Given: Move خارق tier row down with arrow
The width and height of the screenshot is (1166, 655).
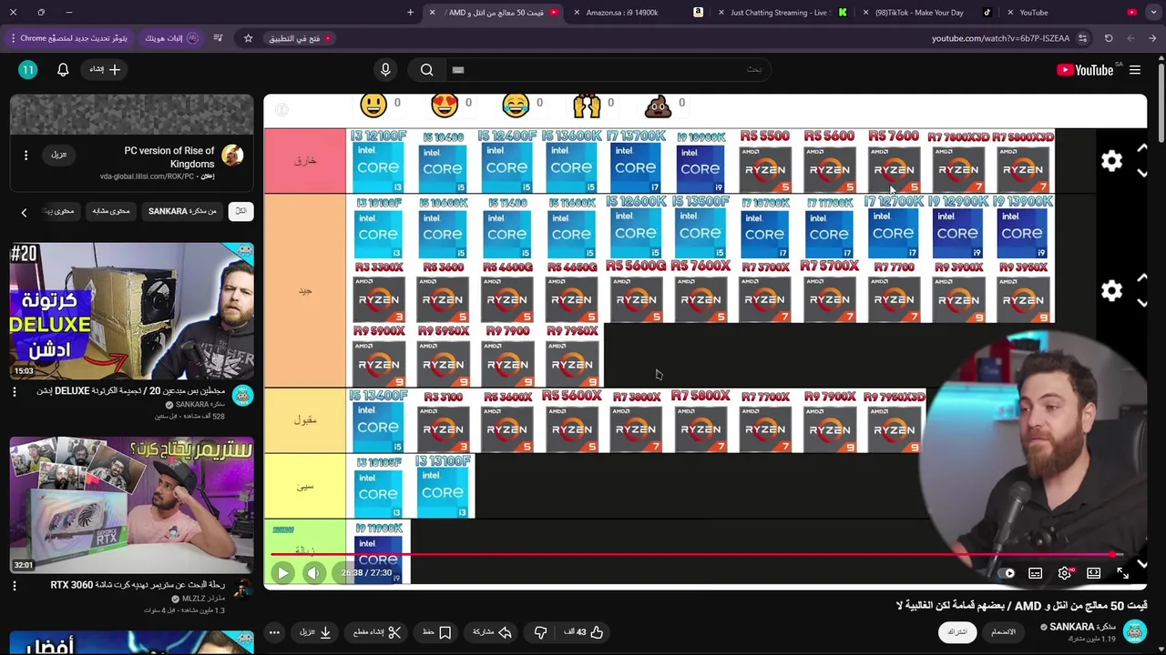Looking at the screenshot, I should pos(1142,173).
